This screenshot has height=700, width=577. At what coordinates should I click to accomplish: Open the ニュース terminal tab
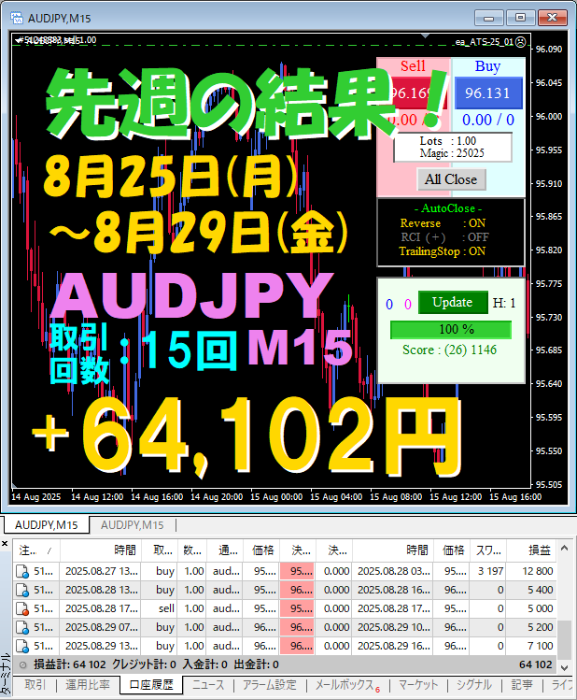[208, 685]
